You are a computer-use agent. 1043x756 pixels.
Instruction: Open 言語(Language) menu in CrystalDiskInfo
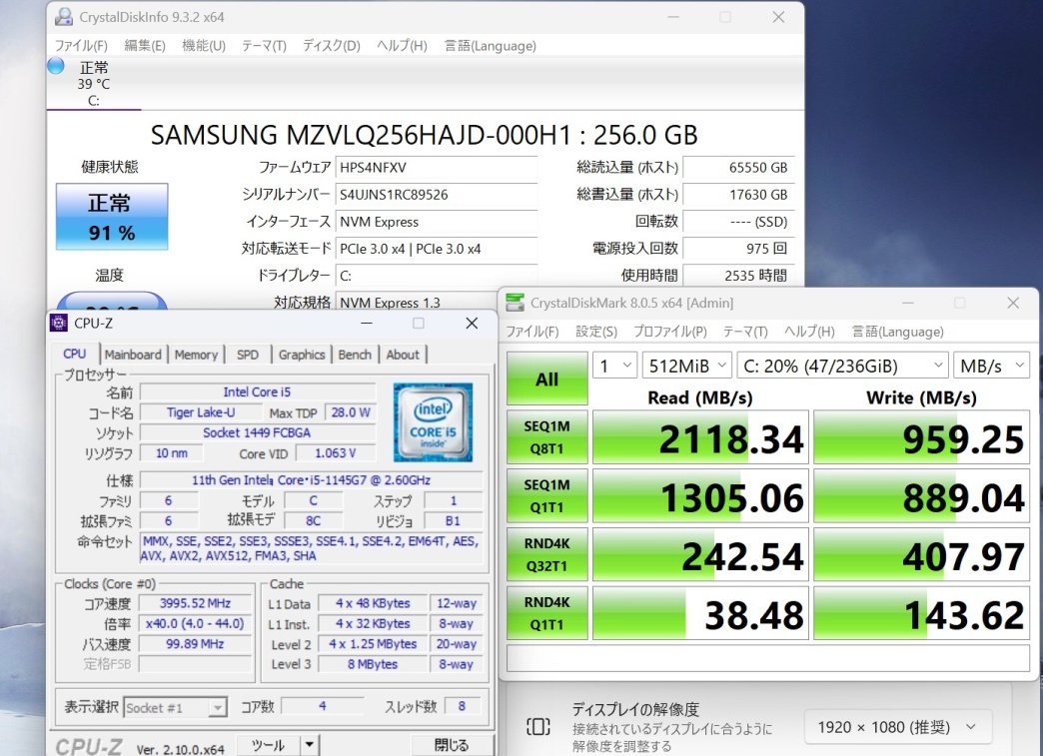point(490,46)
